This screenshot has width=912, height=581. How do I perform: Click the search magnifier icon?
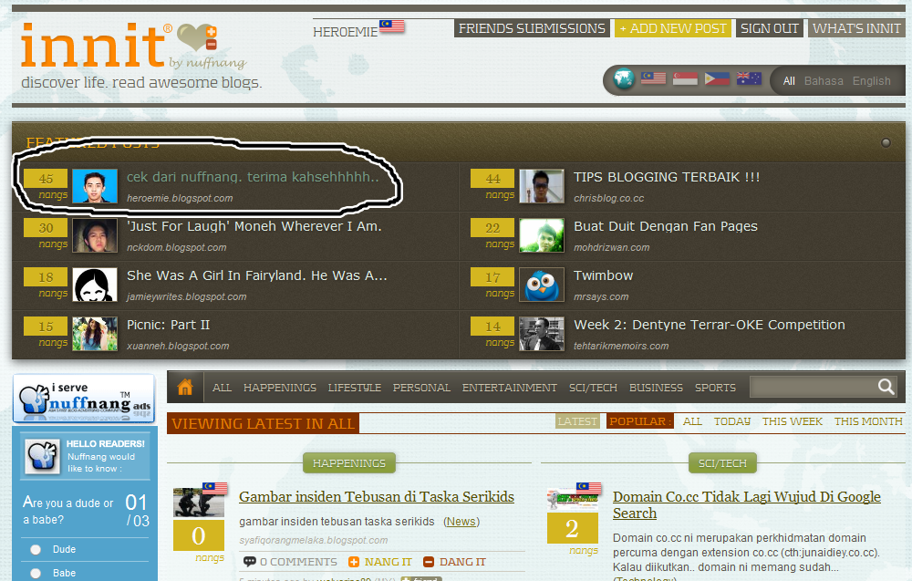(x=886, y=386)
